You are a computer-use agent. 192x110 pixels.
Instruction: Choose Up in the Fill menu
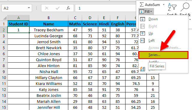click(x=163, y=33)
